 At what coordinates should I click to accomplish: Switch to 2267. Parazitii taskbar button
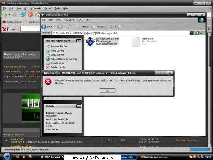(52, 157)
